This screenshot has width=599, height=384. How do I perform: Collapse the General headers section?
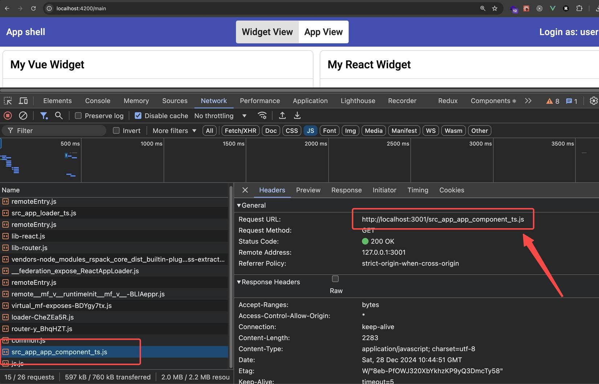pos(239,205)
